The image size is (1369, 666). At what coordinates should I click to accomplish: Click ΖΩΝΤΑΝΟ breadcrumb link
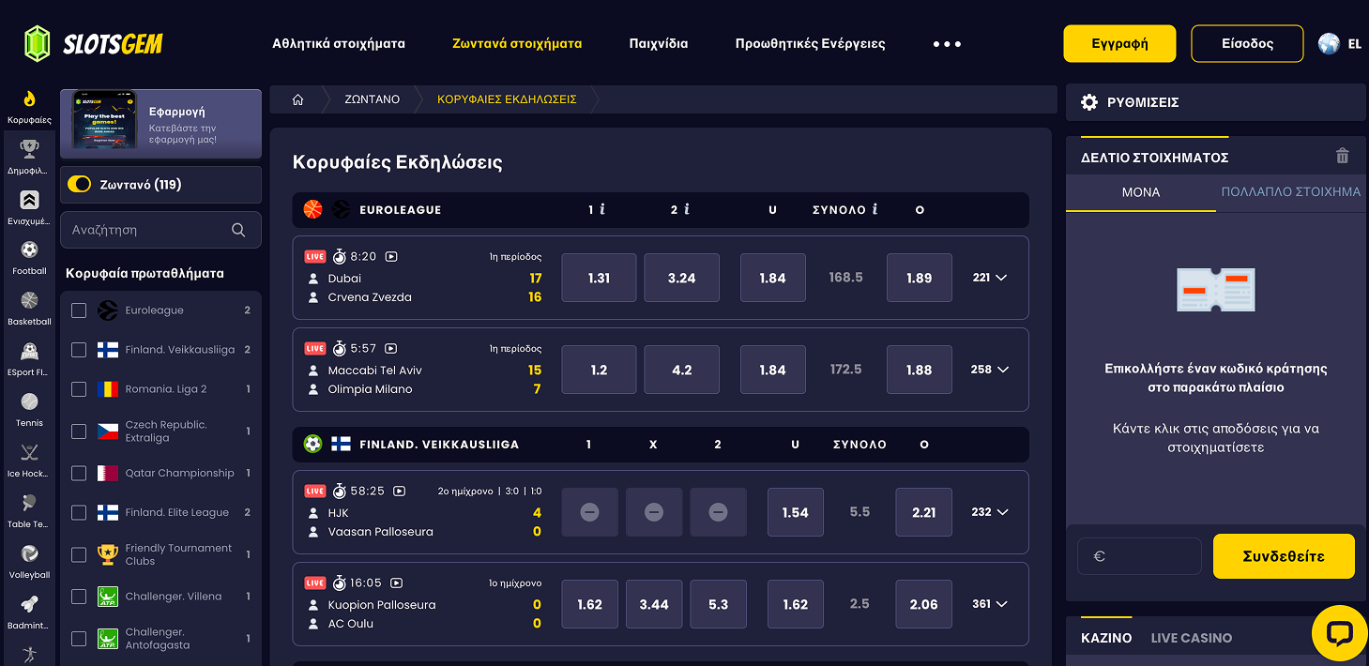click(372, 99)
